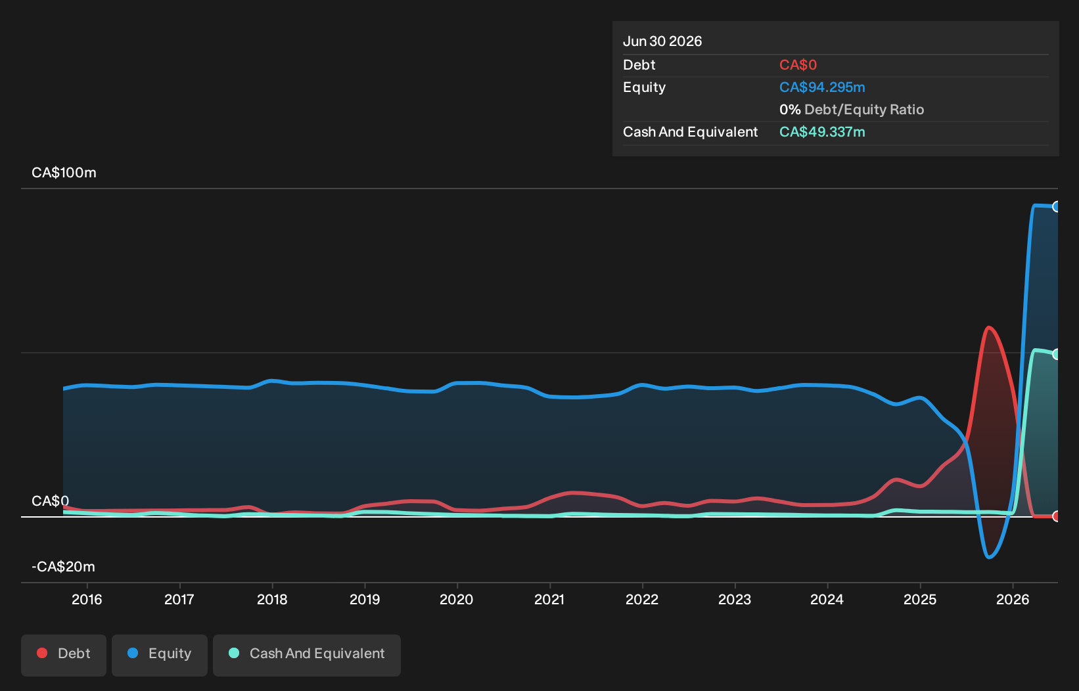Screen dimensions: 1079x691
Task: Click the Equity row label in tooltip
Action: (x=644, y=87)
